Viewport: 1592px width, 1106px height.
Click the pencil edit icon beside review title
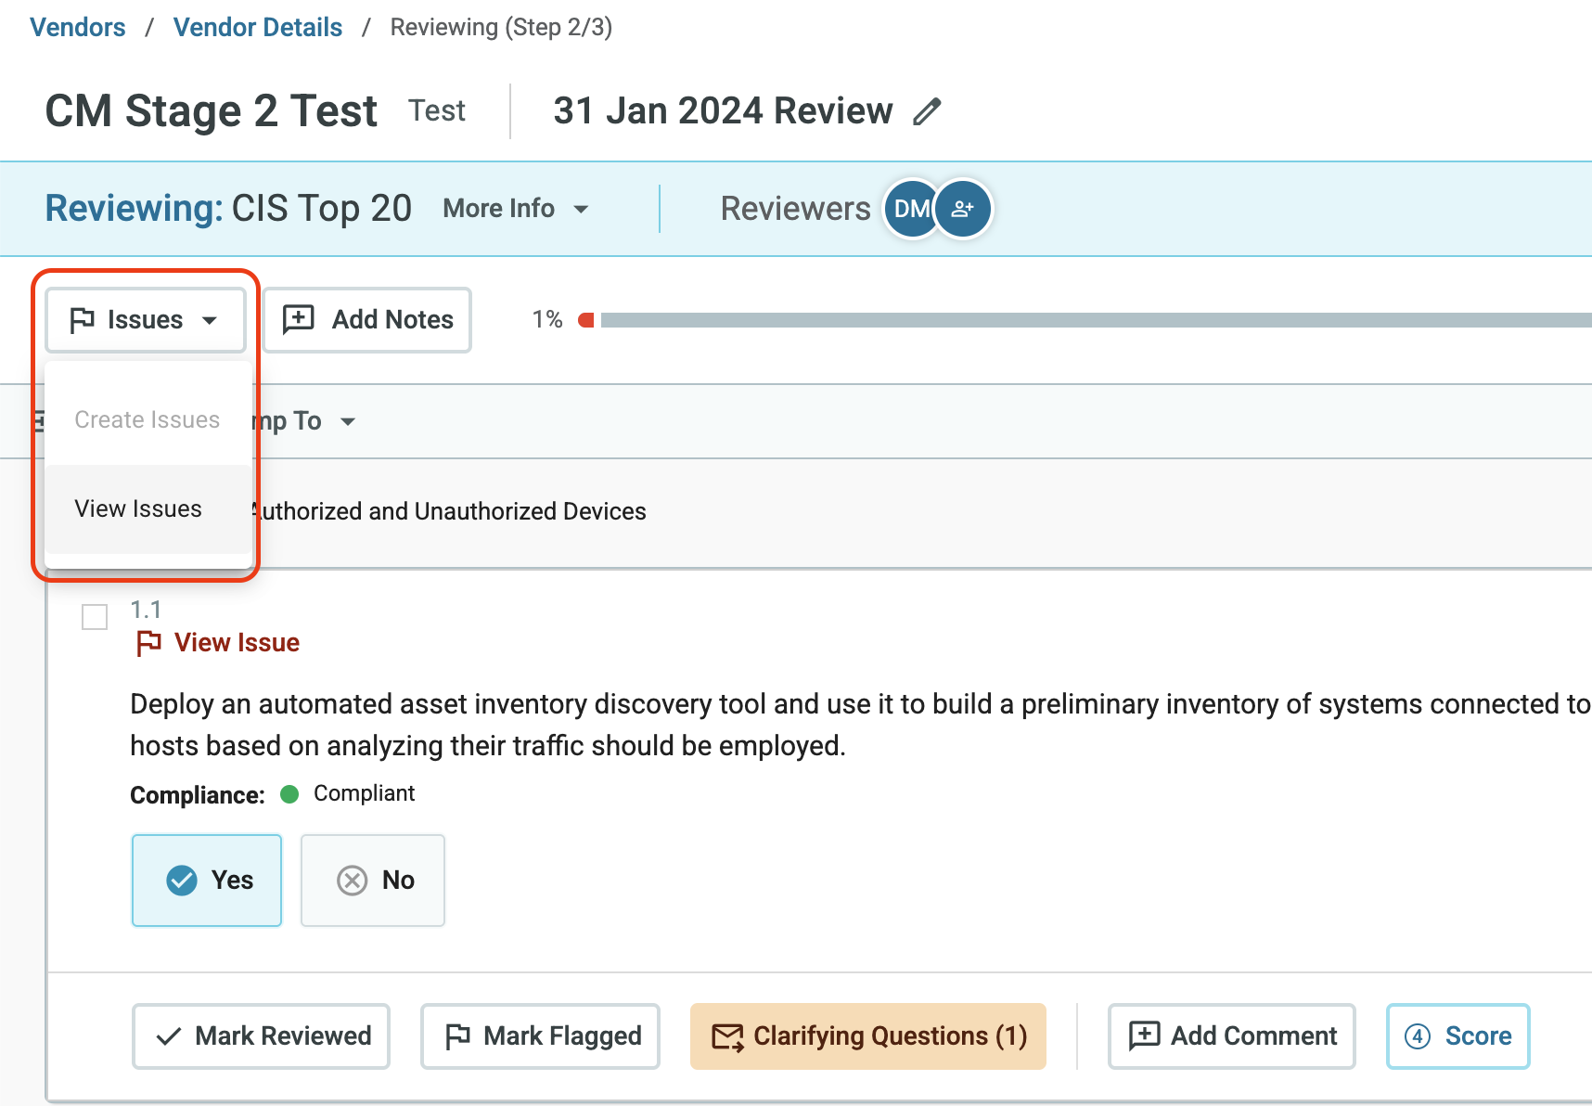(x=927, y=111)
